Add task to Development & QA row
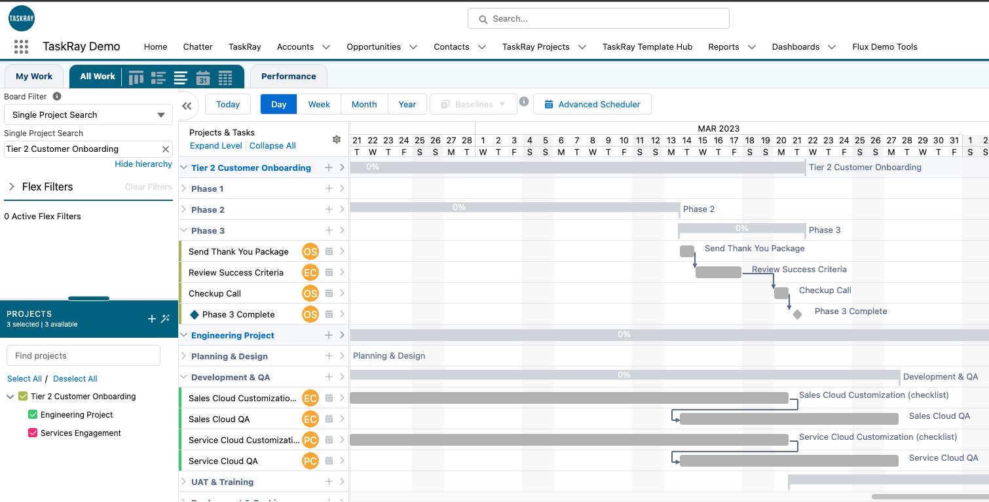The height and width of the screenshot is (502, 989). click(329, 377)
